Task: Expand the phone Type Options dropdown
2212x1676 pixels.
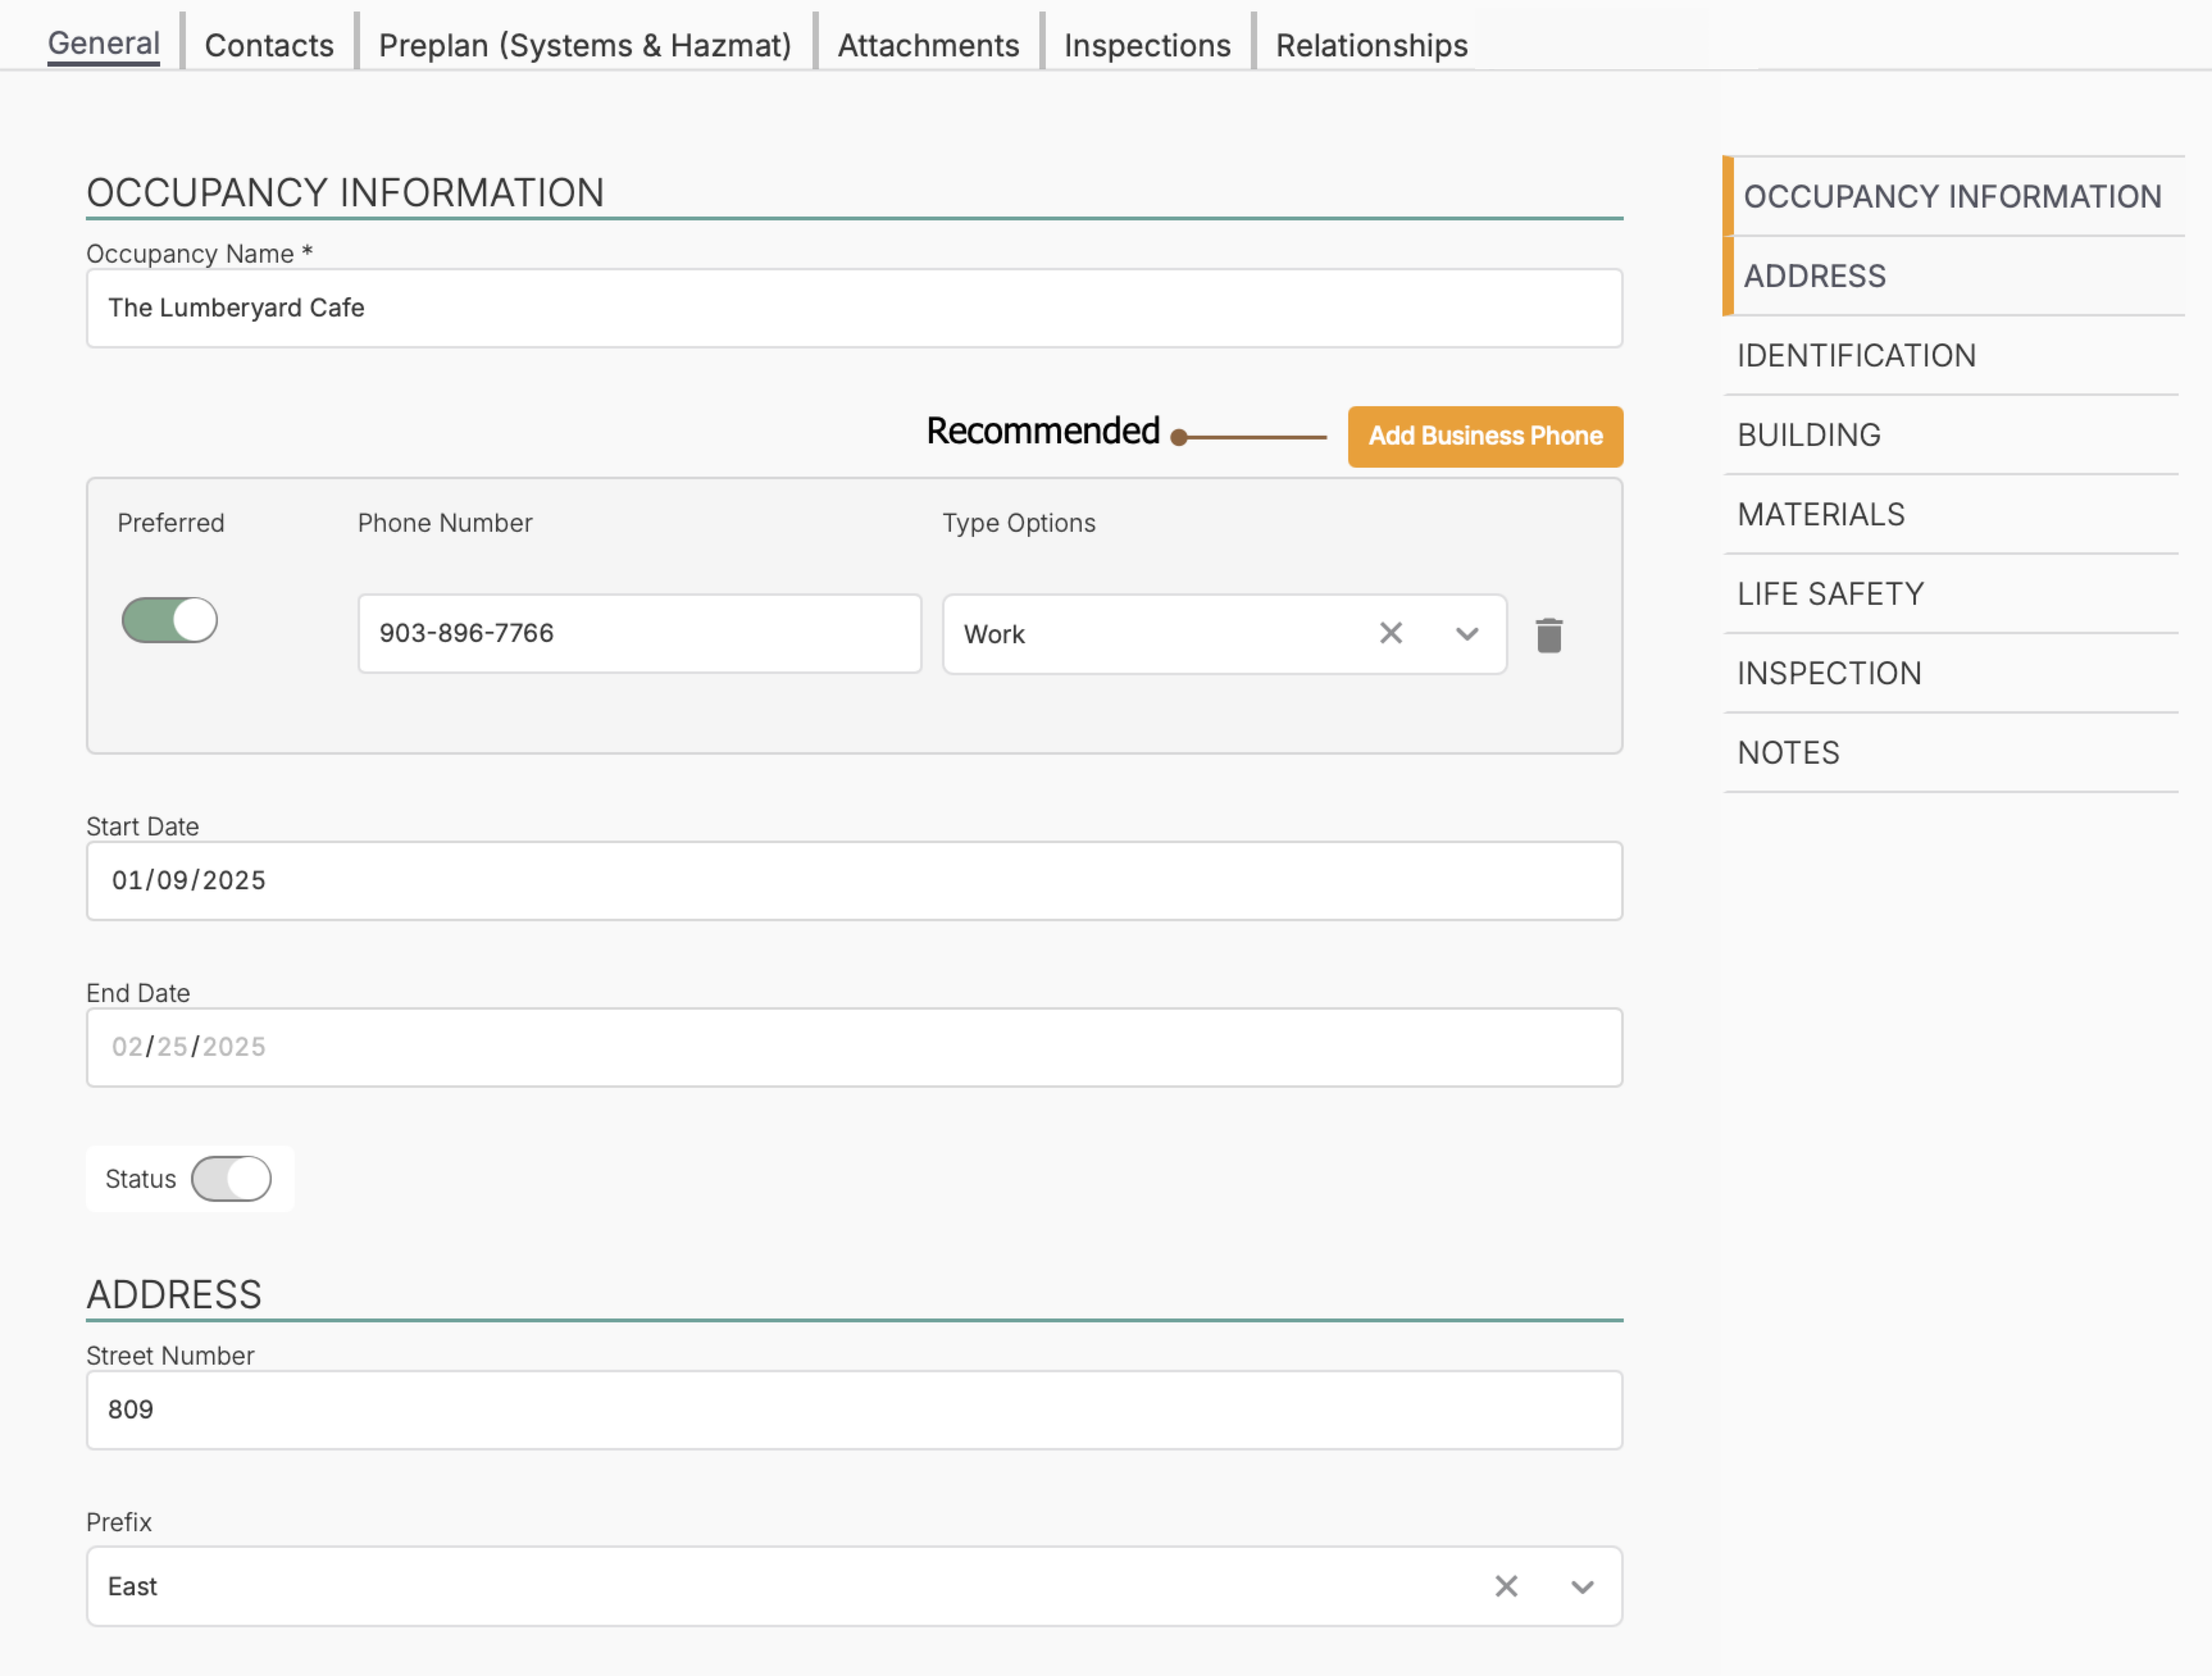Action: point(1466,634)
